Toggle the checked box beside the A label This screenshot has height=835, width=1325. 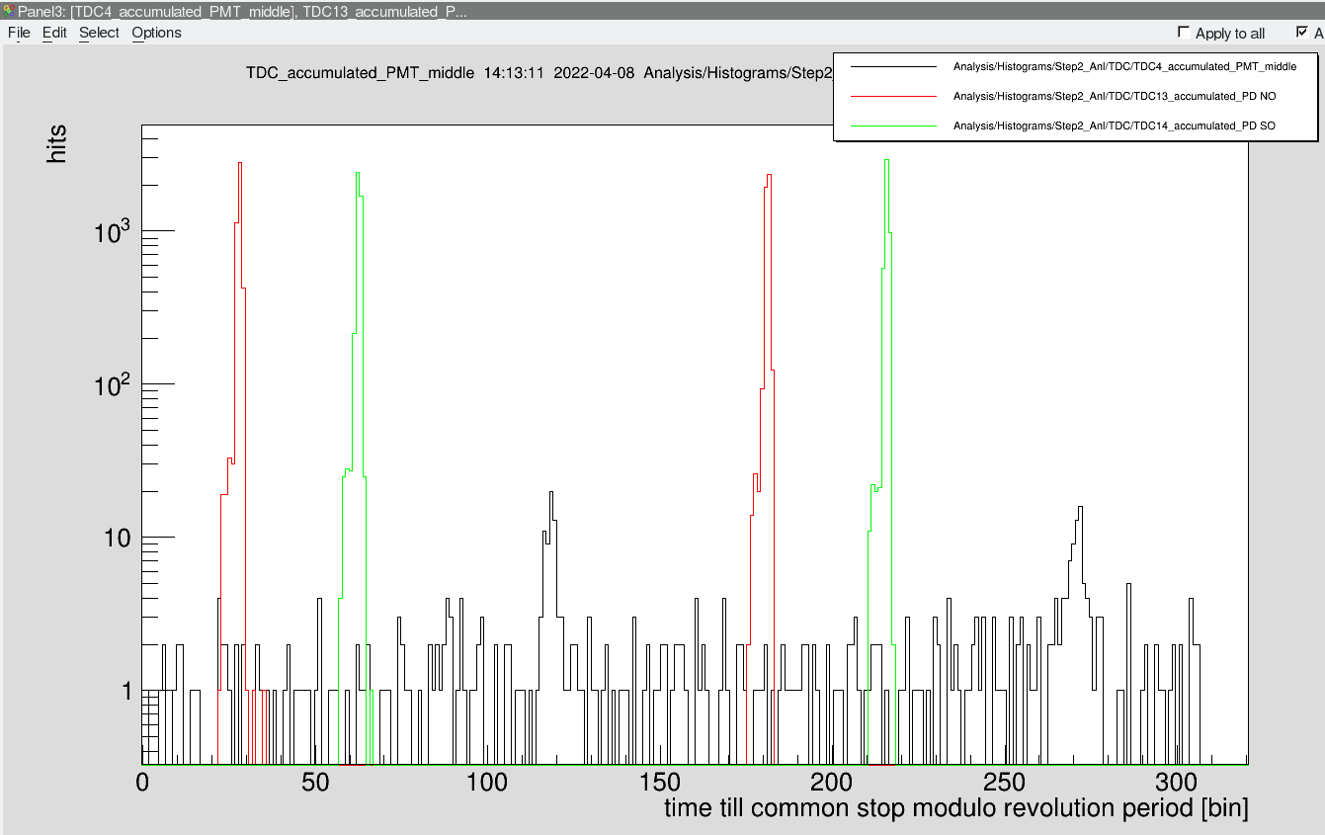point(1302,33)
